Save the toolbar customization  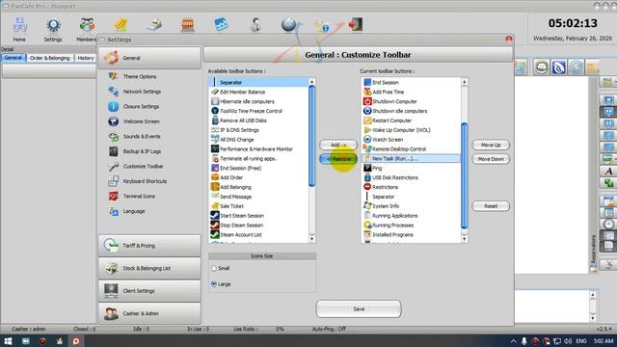point(359,309)
